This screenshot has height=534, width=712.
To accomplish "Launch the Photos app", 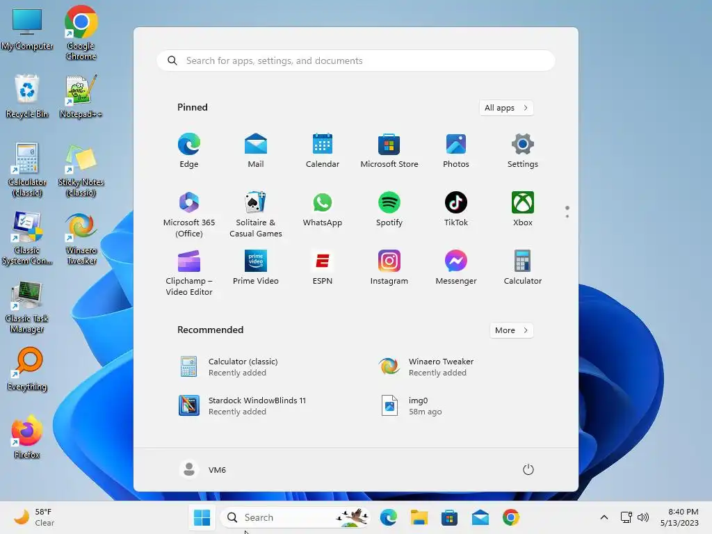I will click(456, 151).
